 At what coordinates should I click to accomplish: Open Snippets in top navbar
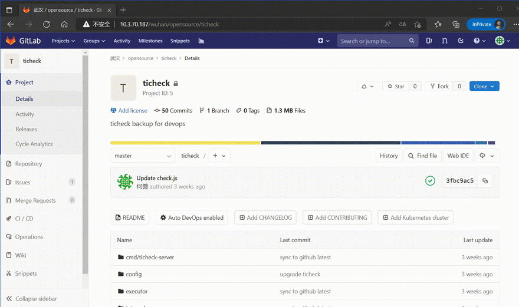180,41
